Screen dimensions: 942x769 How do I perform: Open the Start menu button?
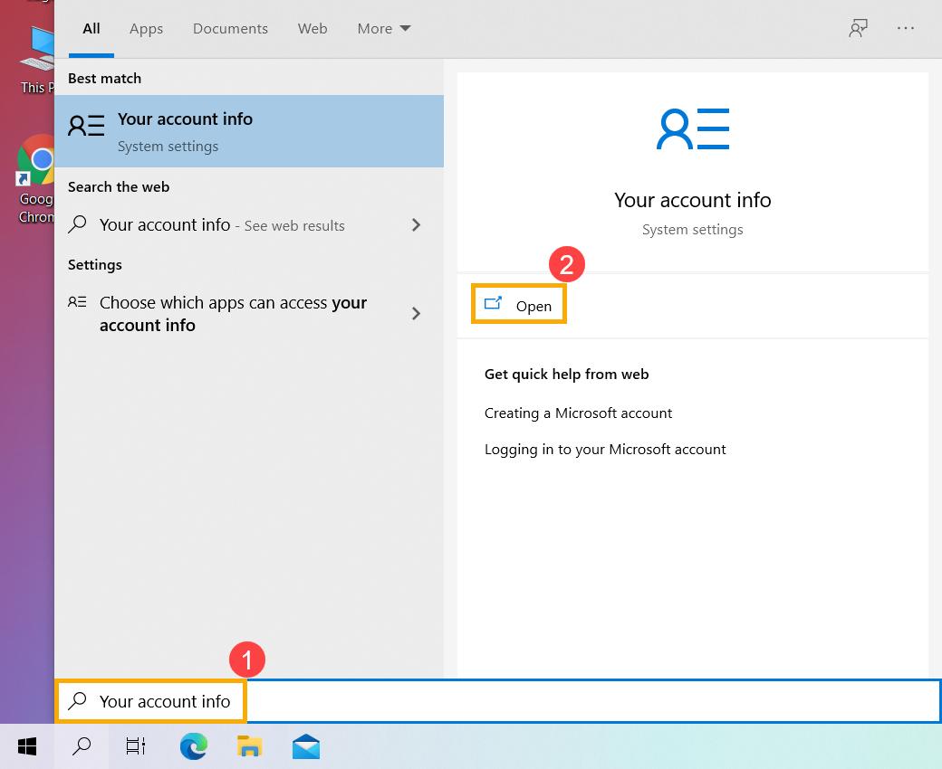point(26,746)
